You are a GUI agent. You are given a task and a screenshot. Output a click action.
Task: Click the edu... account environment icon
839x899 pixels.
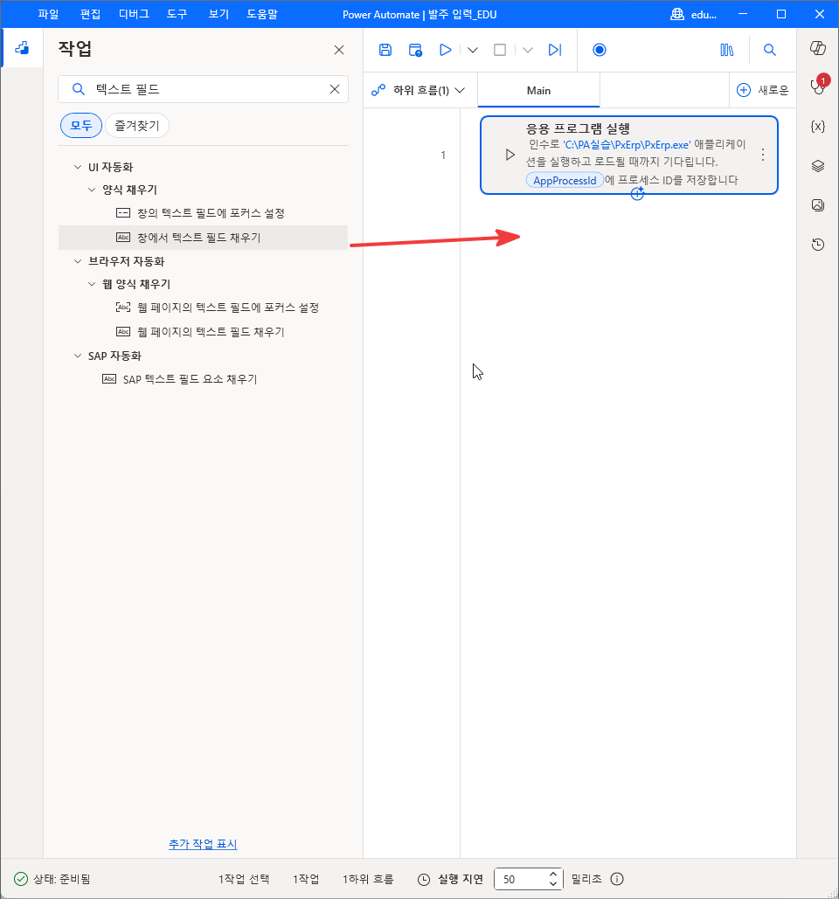[677, 14]
